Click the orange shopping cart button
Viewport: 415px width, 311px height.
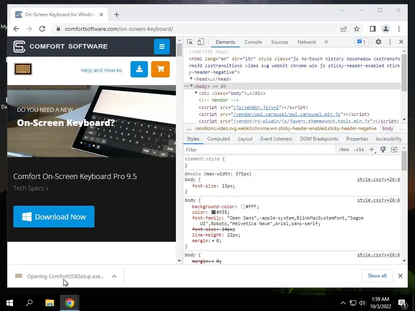(160, 69)
